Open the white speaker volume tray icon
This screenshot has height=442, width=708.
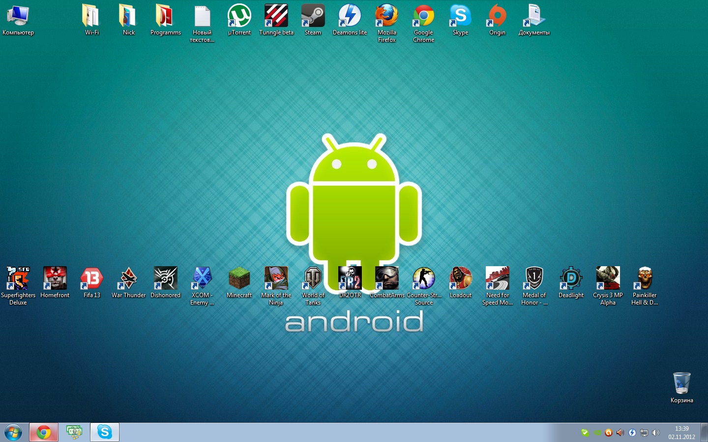pyautogui.click(x=656, y=433)
